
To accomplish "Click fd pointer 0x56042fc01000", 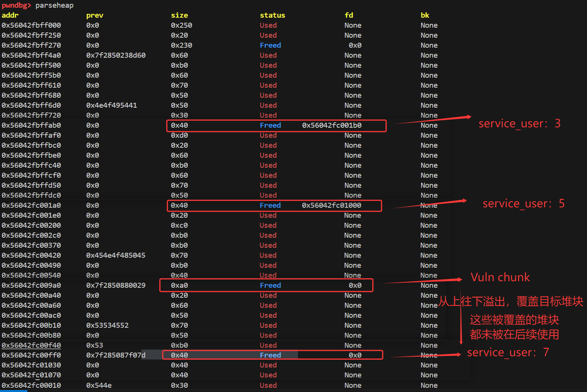I will click(332, 205).
